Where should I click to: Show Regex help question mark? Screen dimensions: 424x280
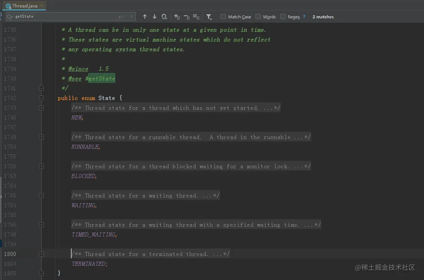click(304, 16)
